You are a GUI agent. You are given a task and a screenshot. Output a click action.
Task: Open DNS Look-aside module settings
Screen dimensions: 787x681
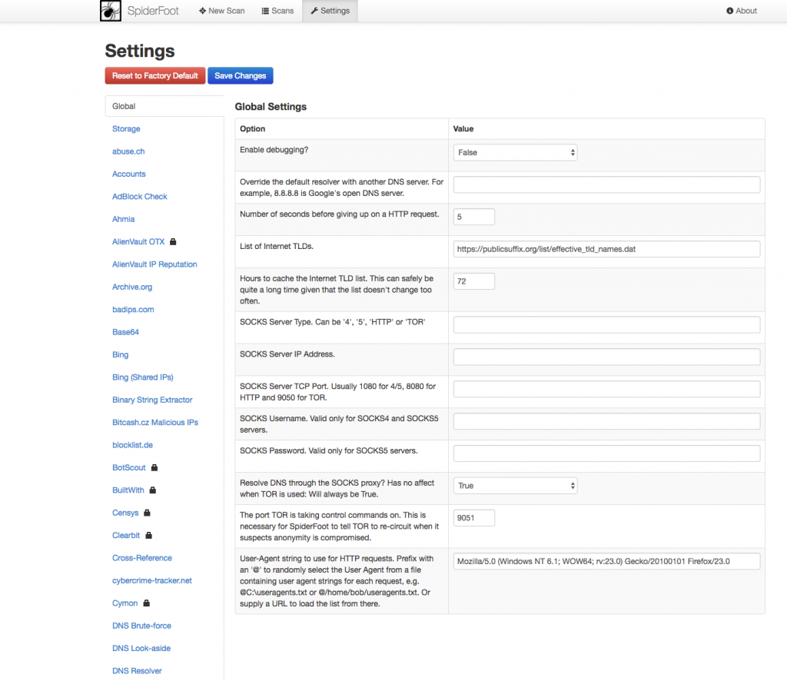tap(141, 649)
